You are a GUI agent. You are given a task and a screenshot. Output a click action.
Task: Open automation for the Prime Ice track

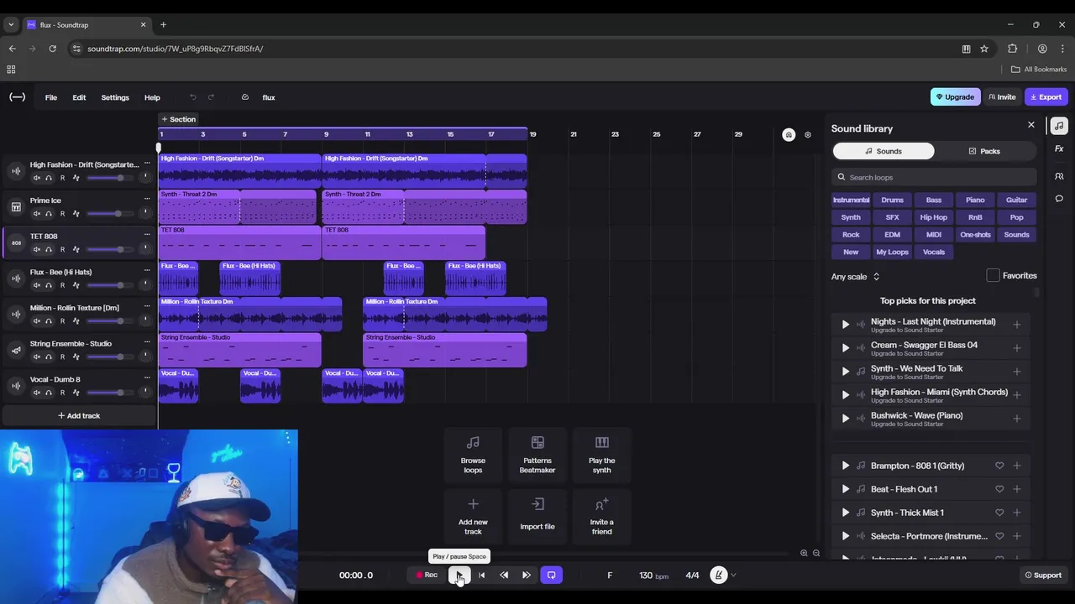76,214
